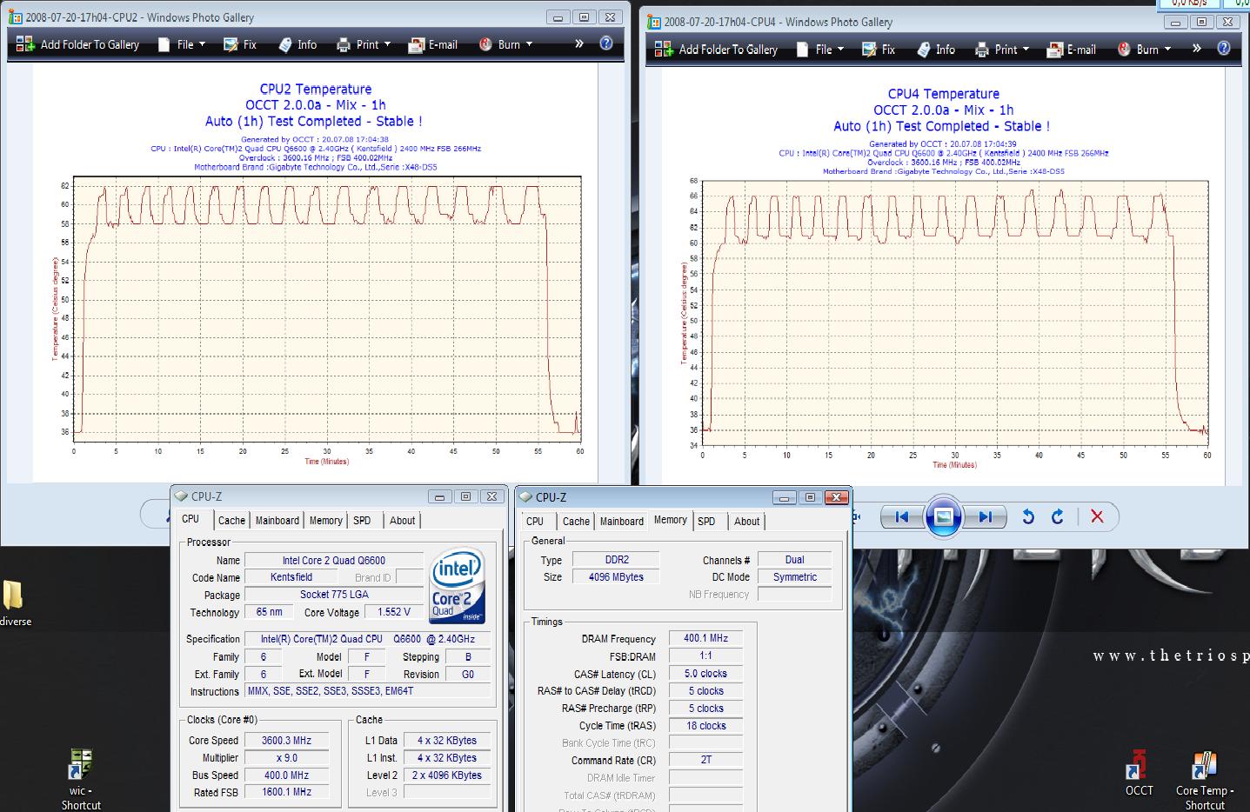This screenshot has height=812, width=1250.
Task: Switch to Cache tab in right CPU-Z
Action: (x=576, y=522)
